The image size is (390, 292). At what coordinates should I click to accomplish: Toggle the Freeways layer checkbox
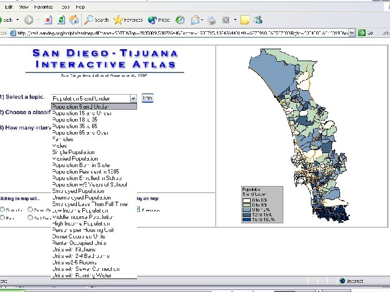pyautogui.click(x=138, y=210)
